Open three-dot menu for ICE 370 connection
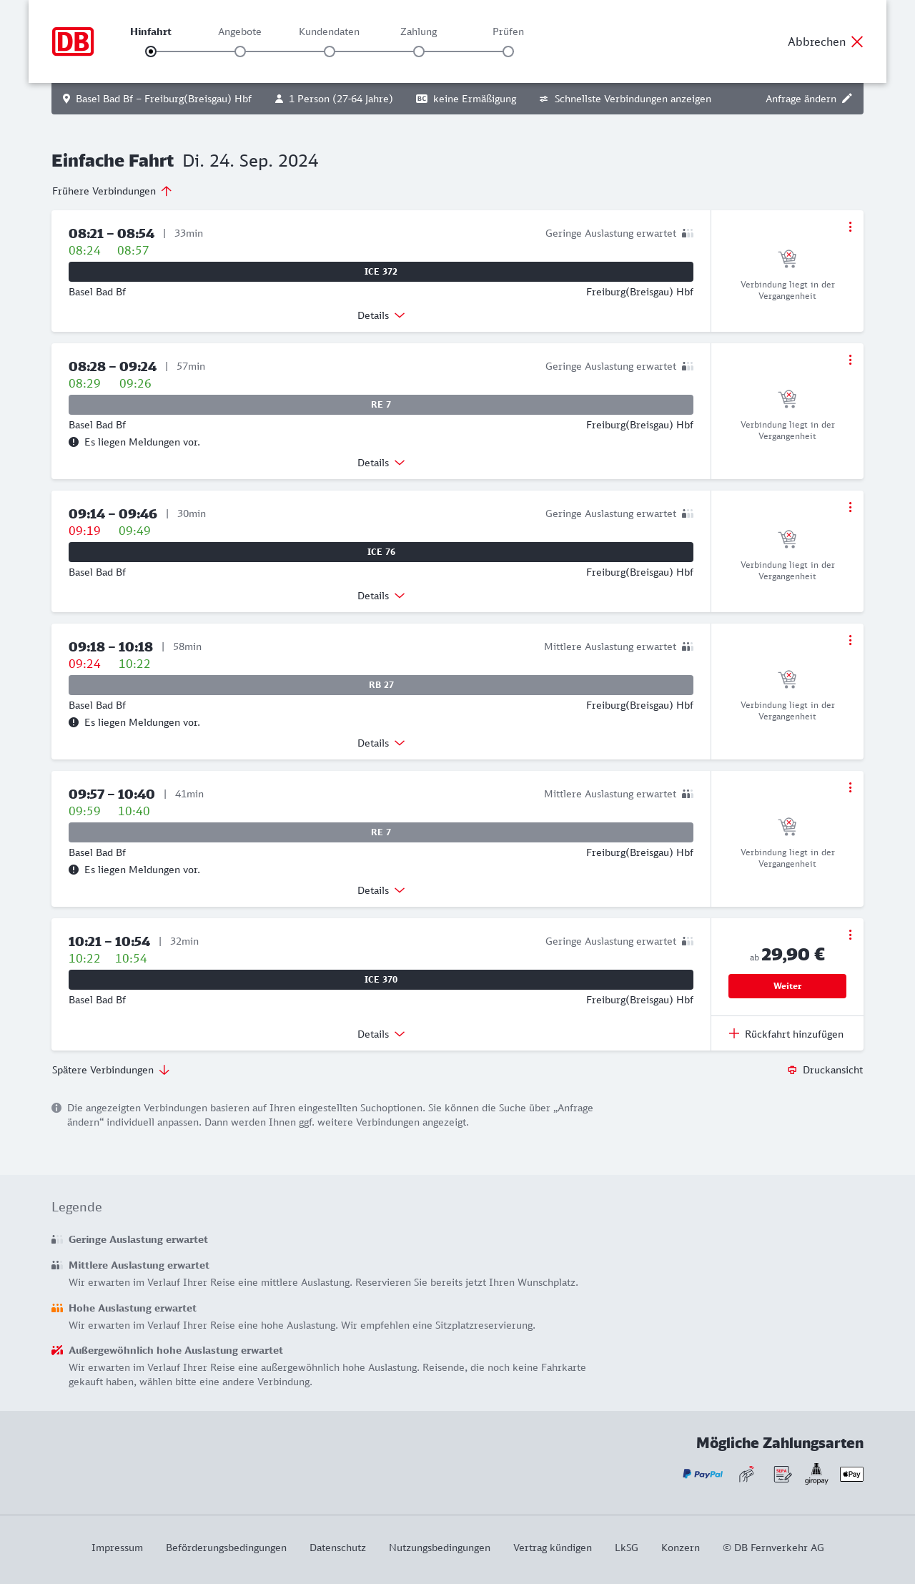The height and width of the screenshot is (1584, 915). click(850, 935)
